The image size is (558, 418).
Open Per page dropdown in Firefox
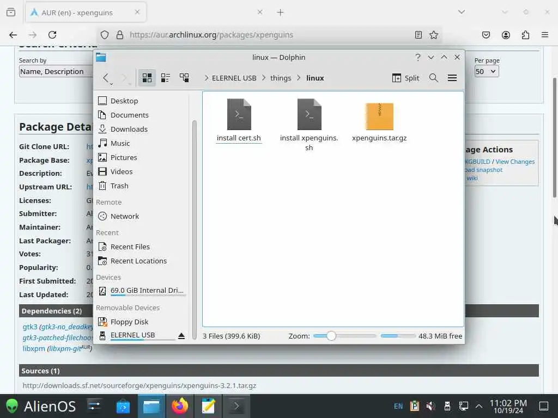tap(486, 71)
